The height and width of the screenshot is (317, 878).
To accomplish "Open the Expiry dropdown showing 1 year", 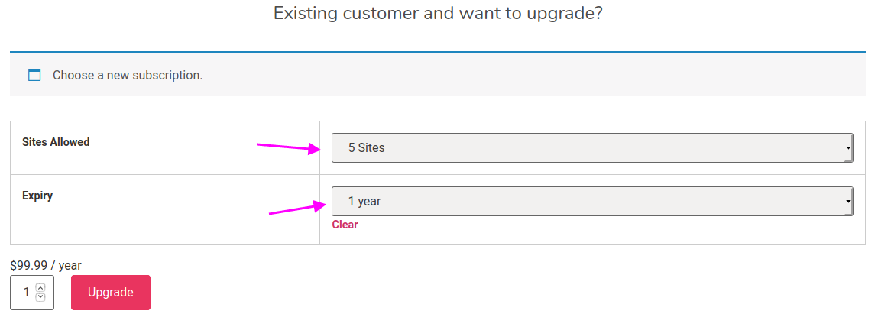I will (x=592, y=201).
